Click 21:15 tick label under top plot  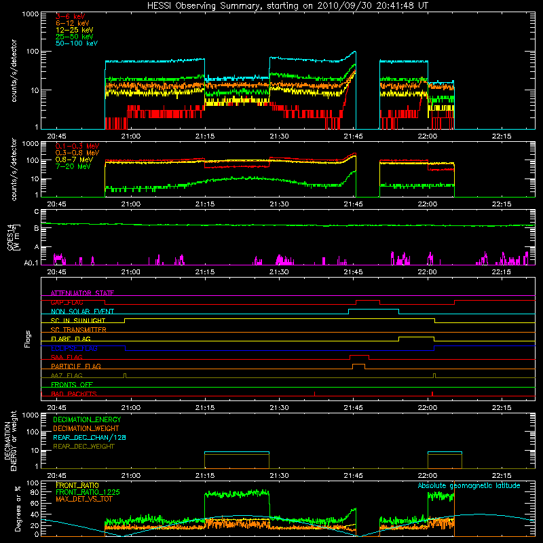coord(205,136)
